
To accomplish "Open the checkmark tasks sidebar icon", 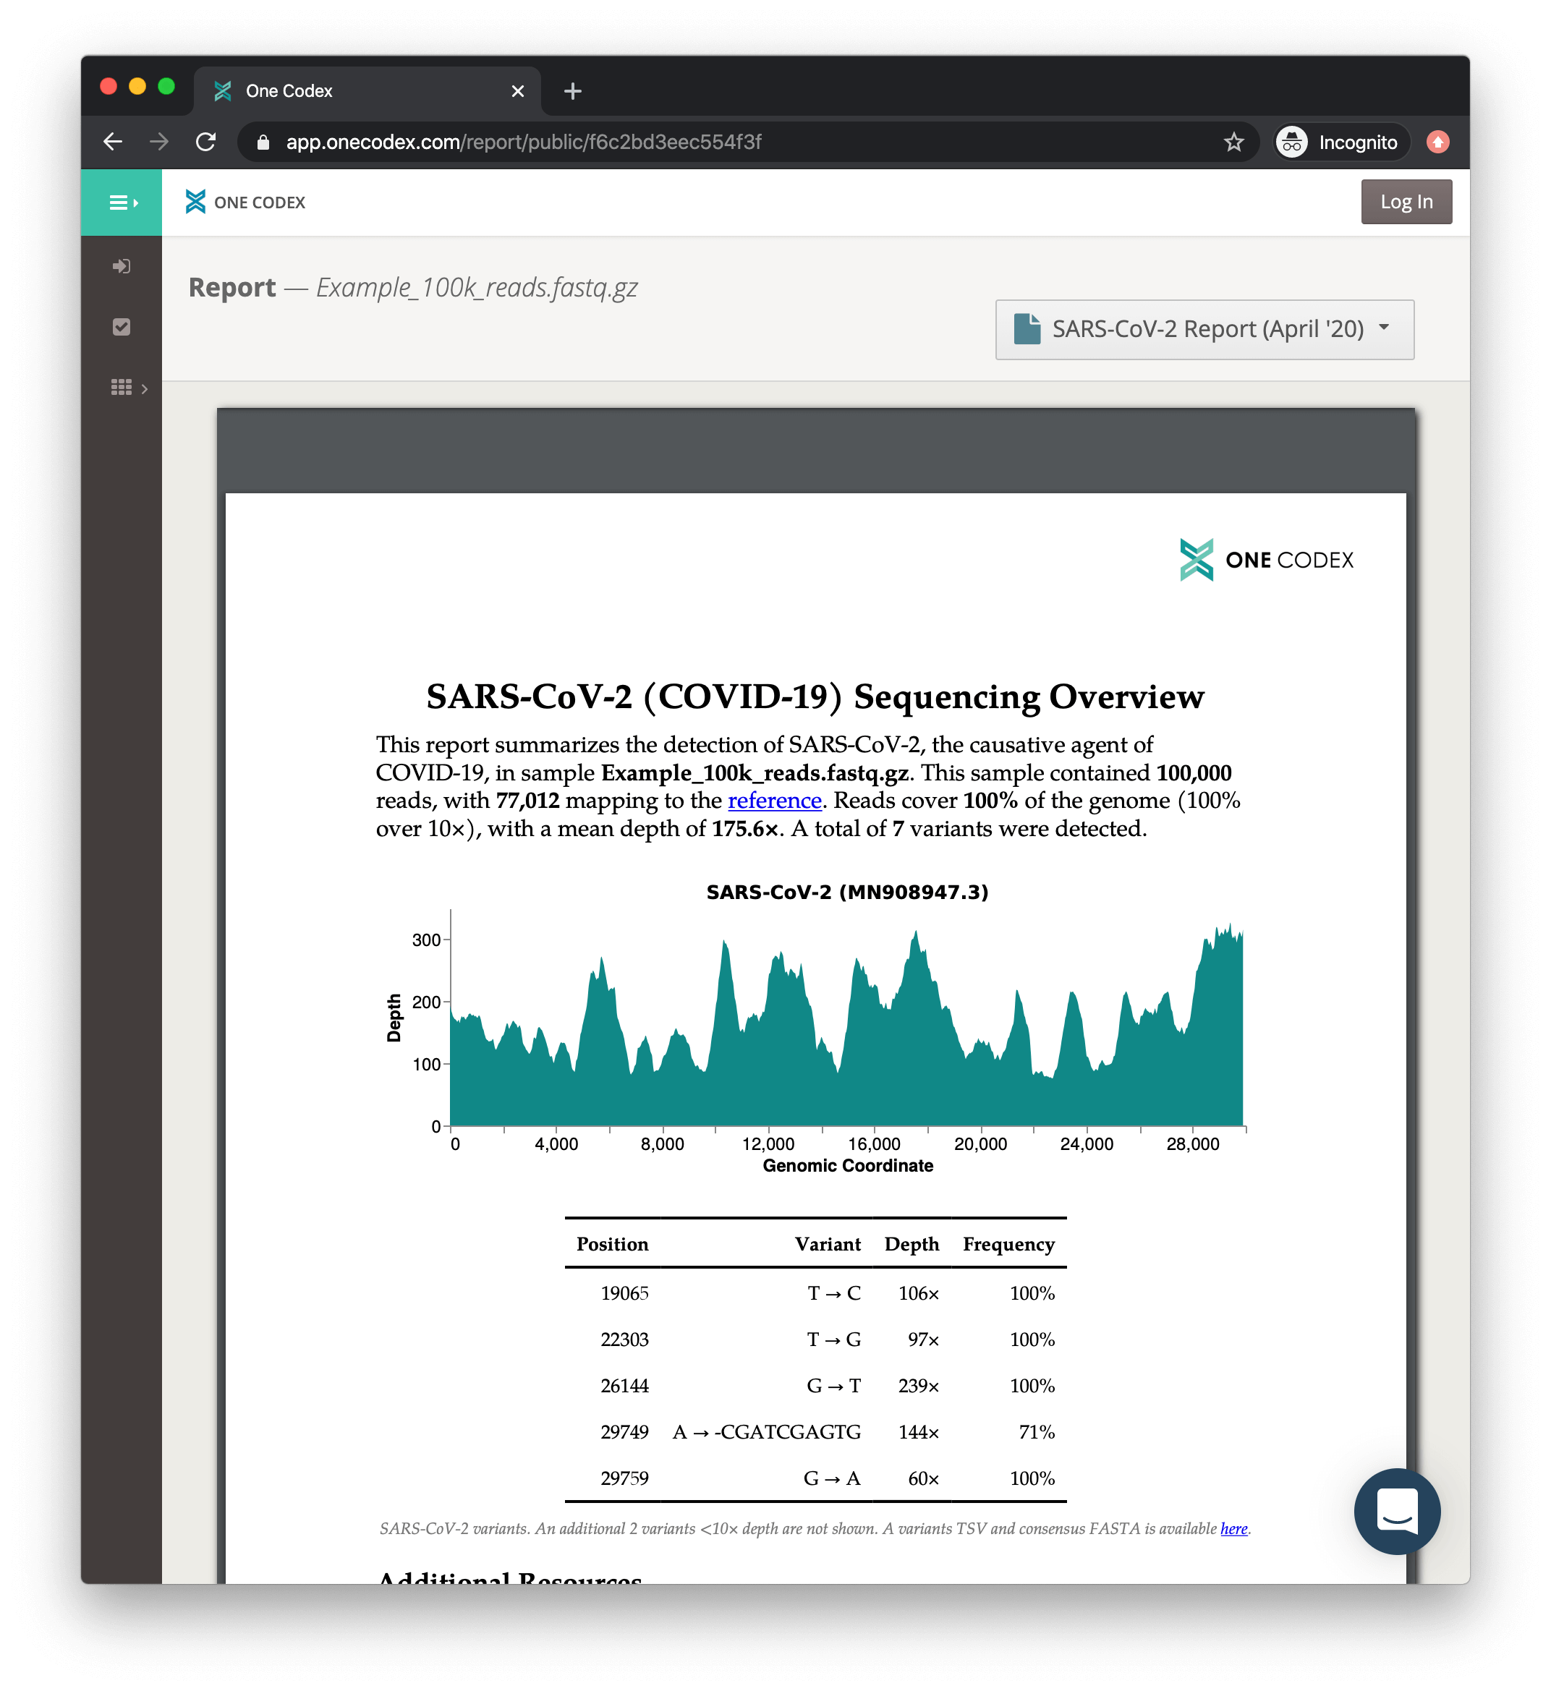I will pos(122,326).
